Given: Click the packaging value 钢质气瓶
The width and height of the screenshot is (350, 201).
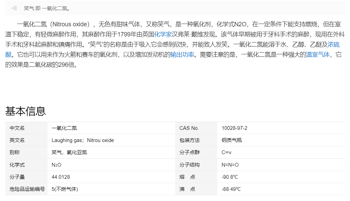Looking at the screenshot, I should click(232, 140).
